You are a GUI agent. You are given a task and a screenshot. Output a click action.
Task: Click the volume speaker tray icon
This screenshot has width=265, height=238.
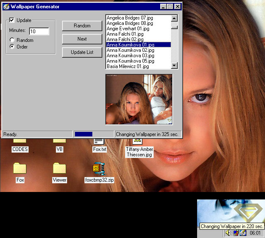pos(228,233)
